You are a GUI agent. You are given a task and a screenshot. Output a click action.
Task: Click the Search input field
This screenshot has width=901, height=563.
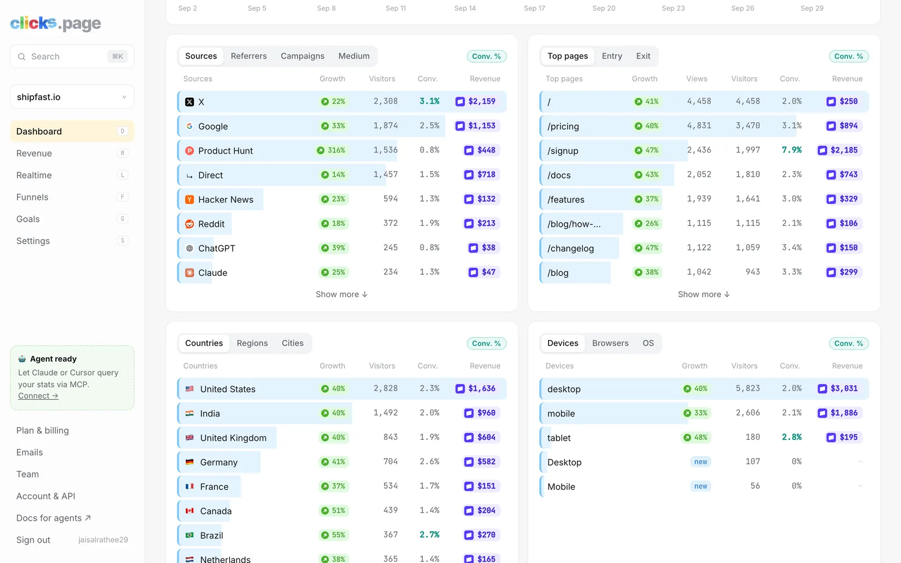(x=72, y=56)
